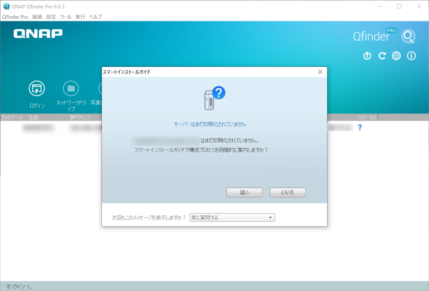Viewport: 429px width, 291px height.
Task: Maximize the Qfinder Pro window
Action: (x=399, y=6)
